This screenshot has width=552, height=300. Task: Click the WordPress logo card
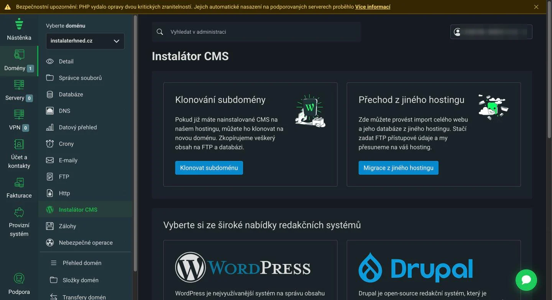[243, 267]
